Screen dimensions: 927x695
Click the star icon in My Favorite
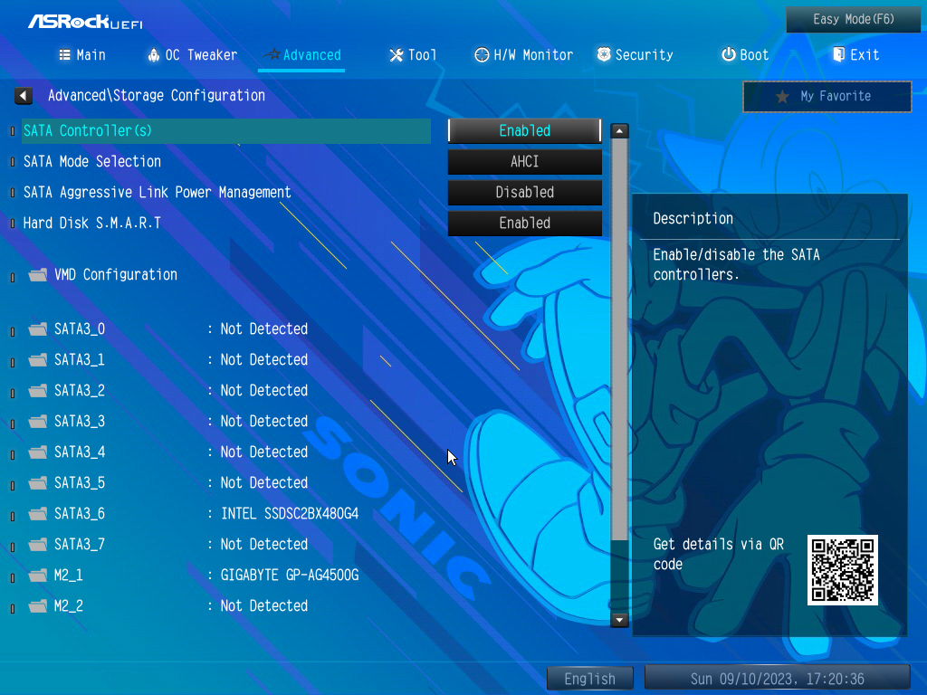(782, 96)
